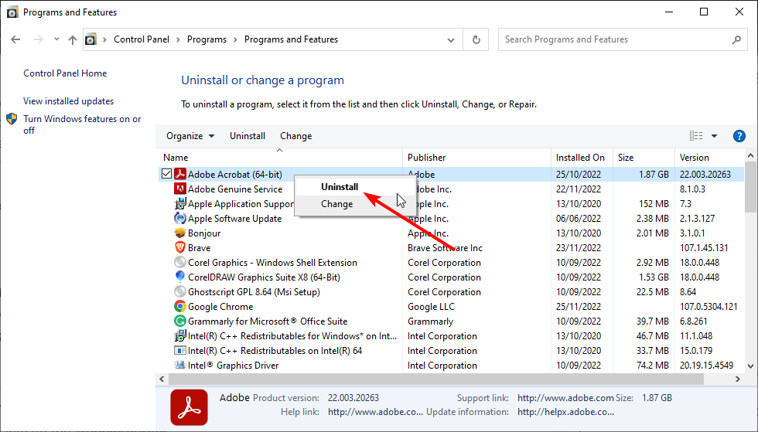This screenshot has width=758, height=432.
Task: Click the horizontal scrollbar left arrow
Action: point(162,379)
